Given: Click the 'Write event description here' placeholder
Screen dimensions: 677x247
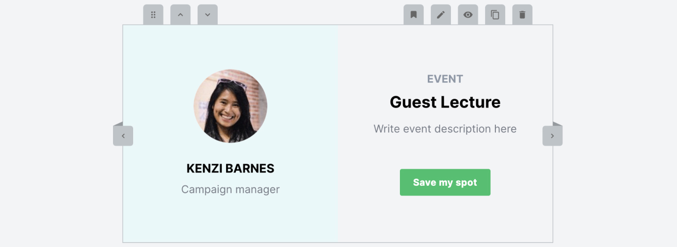Looking at the screenshot, I should click(445, 129).
